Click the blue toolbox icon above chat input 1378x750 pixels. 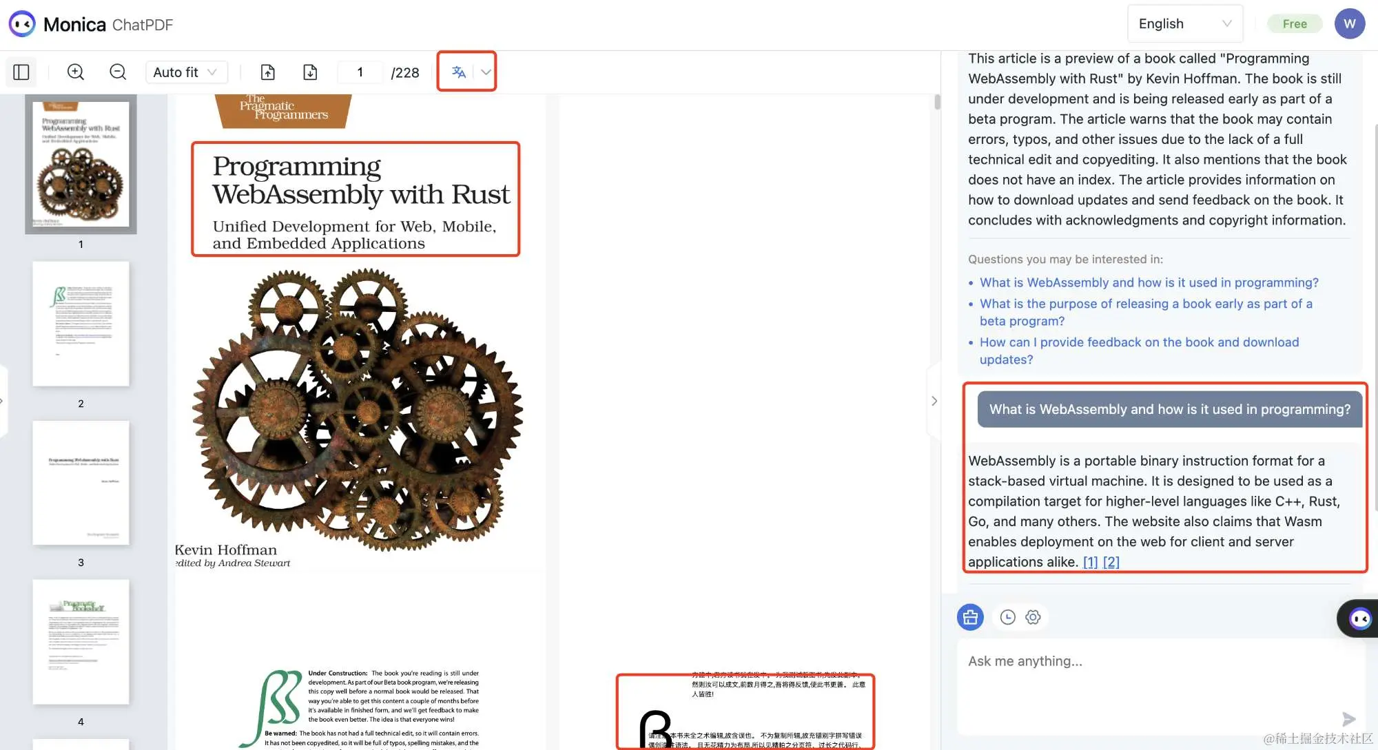coord(970,617)
